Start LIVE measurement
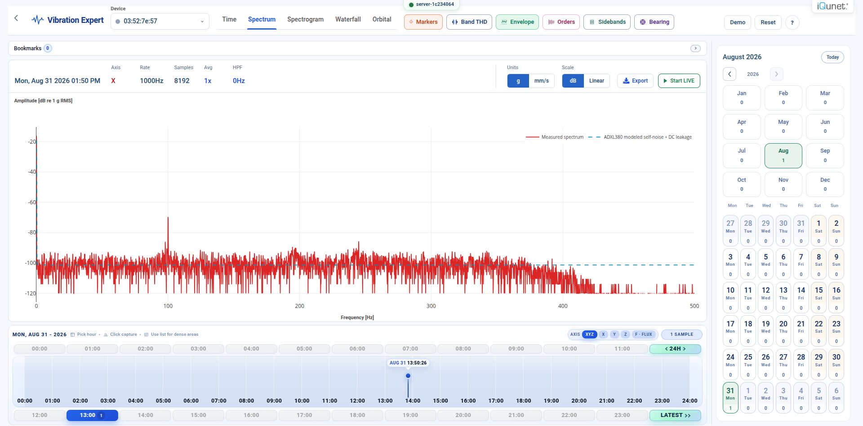 679,81
